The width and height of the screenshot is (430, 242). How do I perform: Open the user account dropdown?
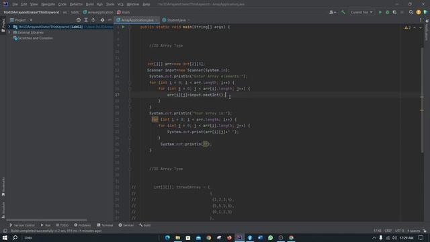[x=333, y=12]
